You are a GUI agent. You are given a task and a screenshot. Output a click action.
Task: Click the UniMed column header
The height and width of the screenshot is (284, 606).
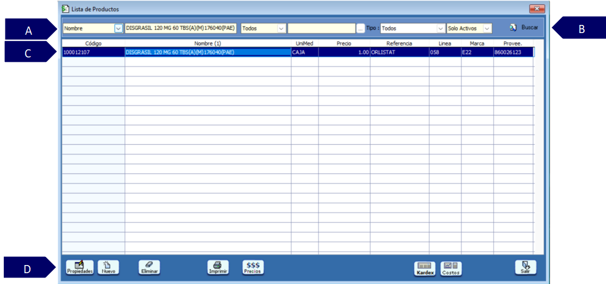tap(305, 43)
